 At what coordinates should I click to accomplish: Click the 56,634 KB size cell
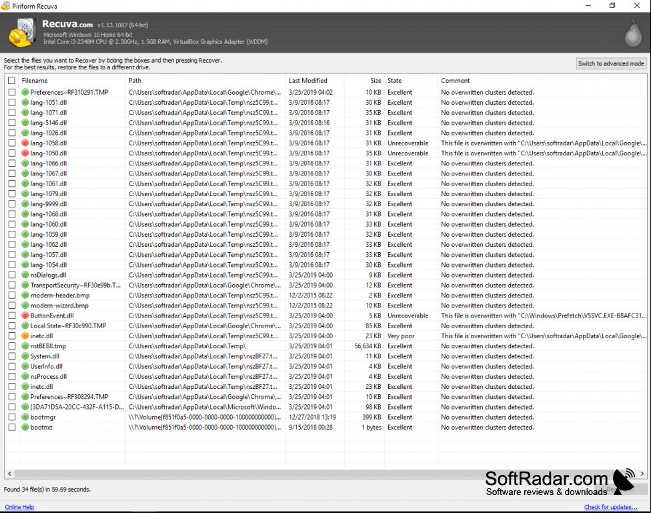tap(368, 346)
